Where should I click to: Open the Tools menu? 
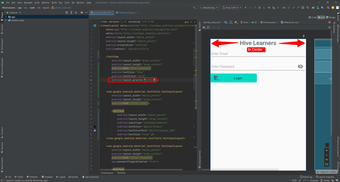[x=67, y=2]
